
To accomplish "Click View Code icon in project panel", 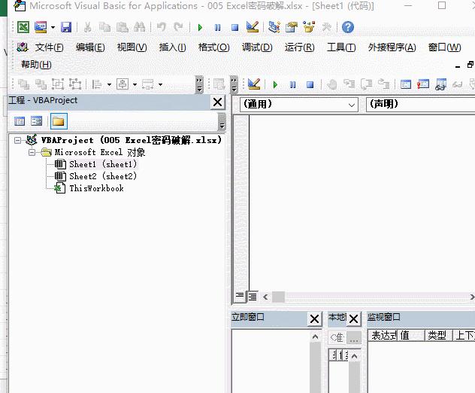I will [20, 121].
